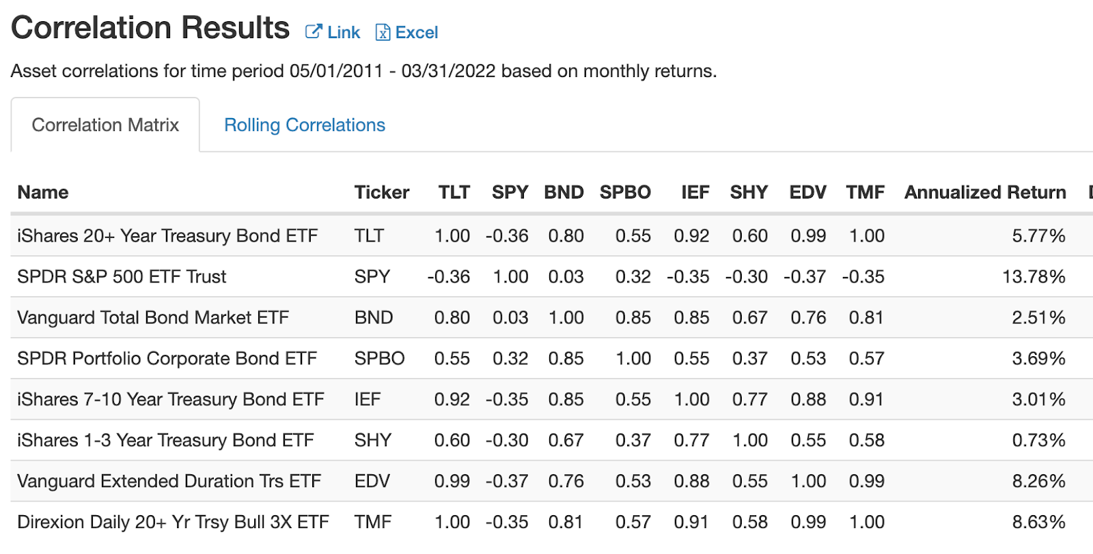The width and height of the screenshot is (1093, 554).
Task: Click the Vanguard Extended Duration Trs ETF name
Action: click(169, 482)
